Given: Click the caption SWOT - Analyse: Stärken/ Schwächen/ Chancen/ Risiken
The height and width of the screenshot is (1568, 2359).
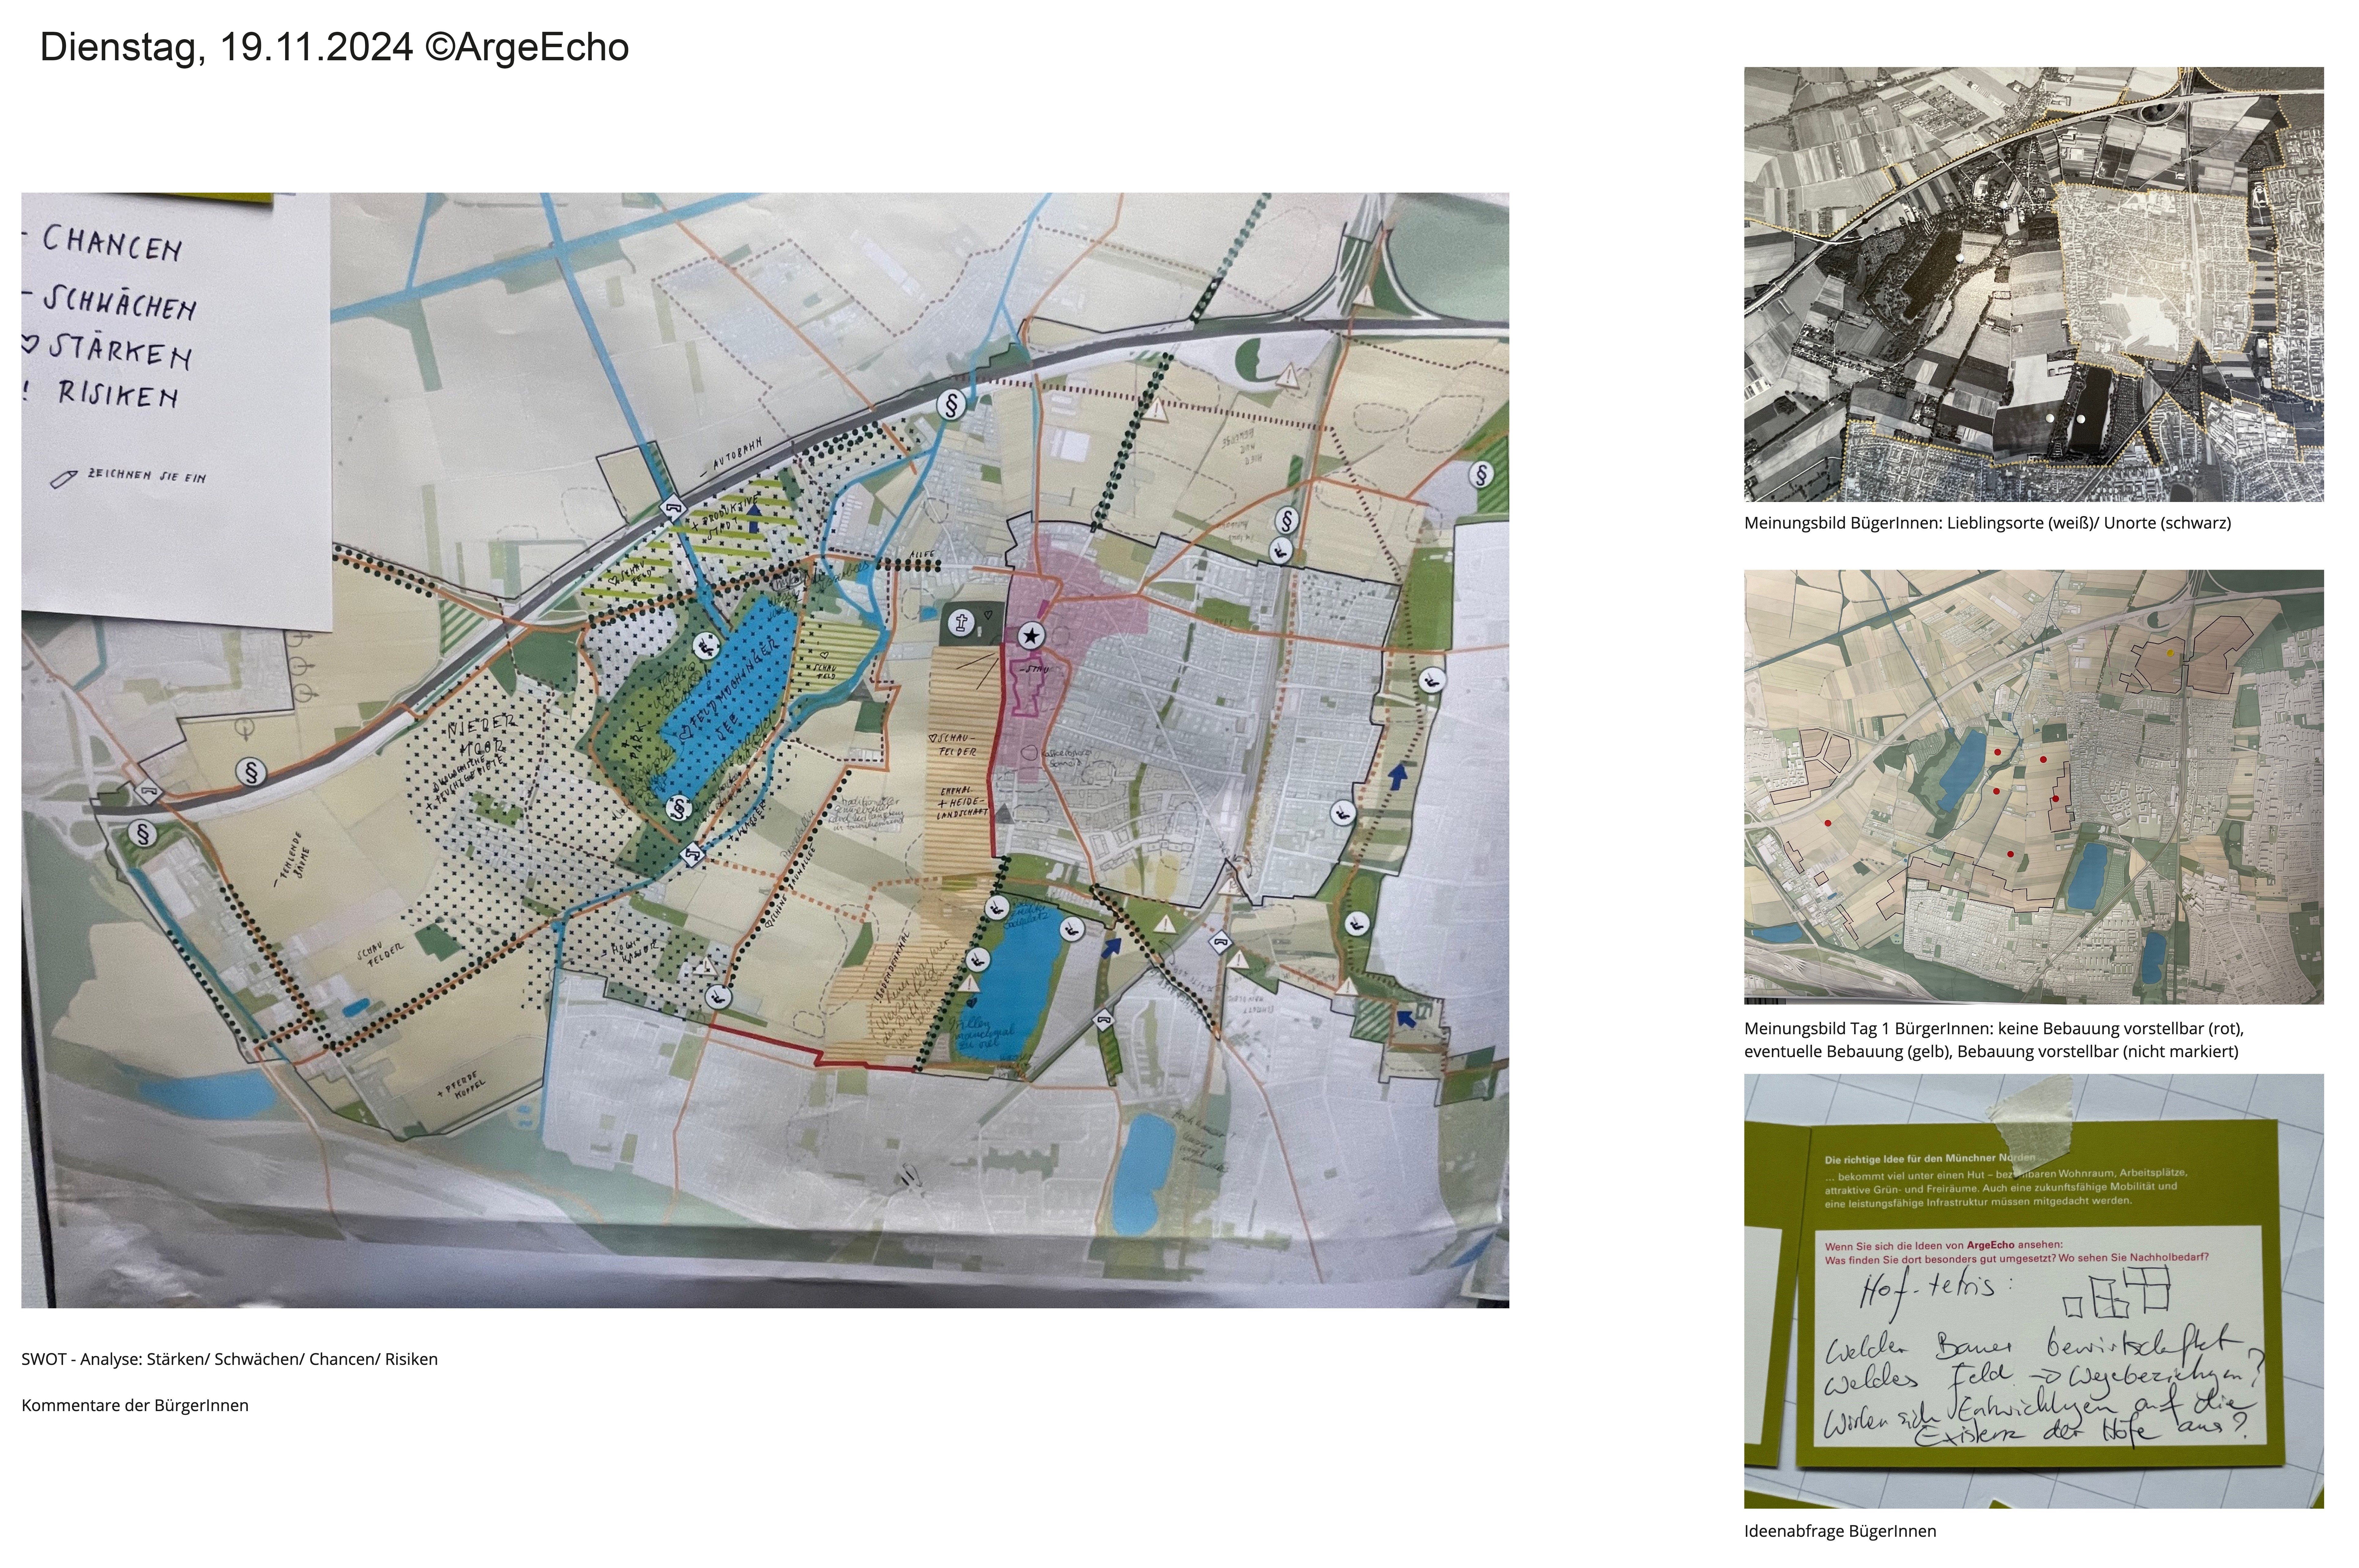Looking at the screenshot, I should (229, 1359).
